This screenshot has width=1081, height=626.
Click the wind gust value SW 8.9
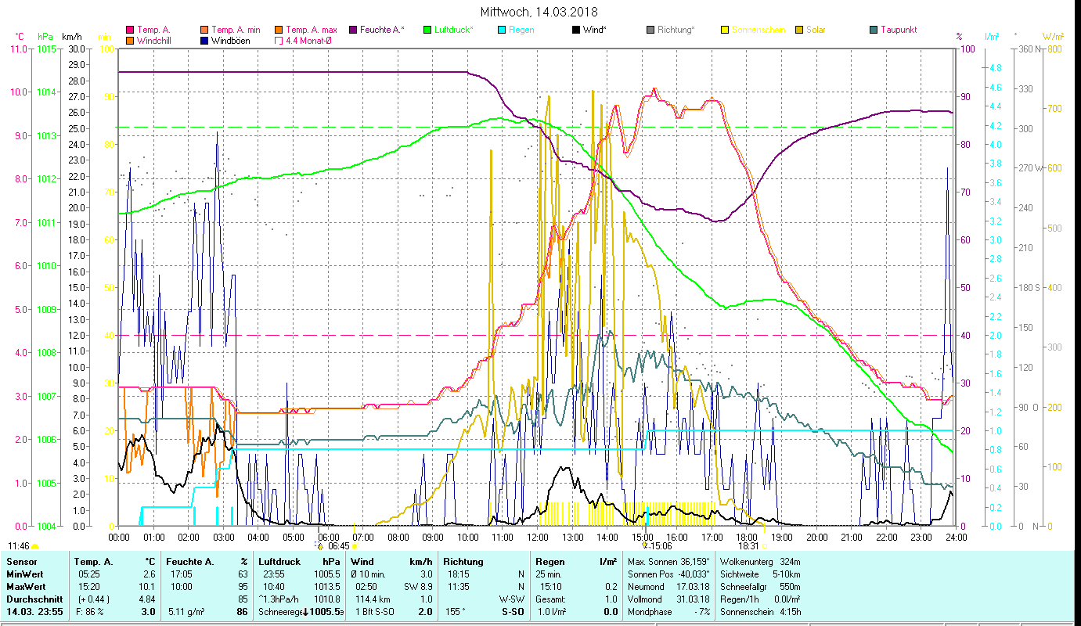click(x=418, y=587)
